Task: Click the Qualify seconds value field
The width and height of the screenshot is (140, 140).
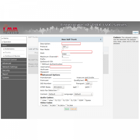Action: [x=92, y=80]
